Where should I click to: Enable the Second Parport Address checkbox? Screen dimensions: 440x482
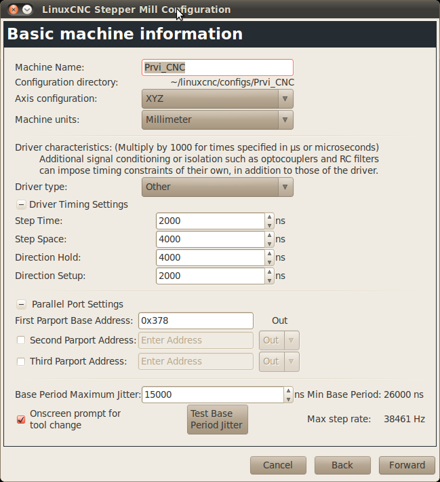[x=21, y=340]
